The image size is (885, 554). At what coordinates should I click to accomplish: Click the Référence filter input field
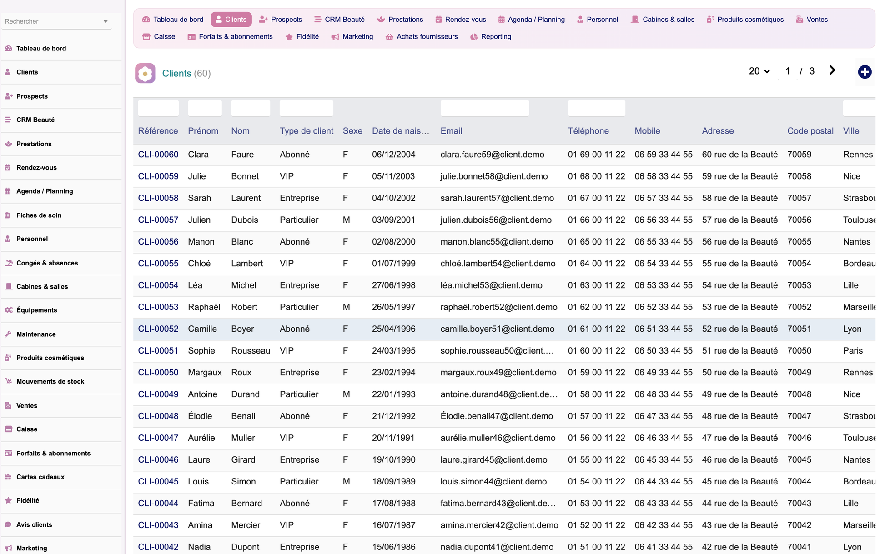[158, 108]
